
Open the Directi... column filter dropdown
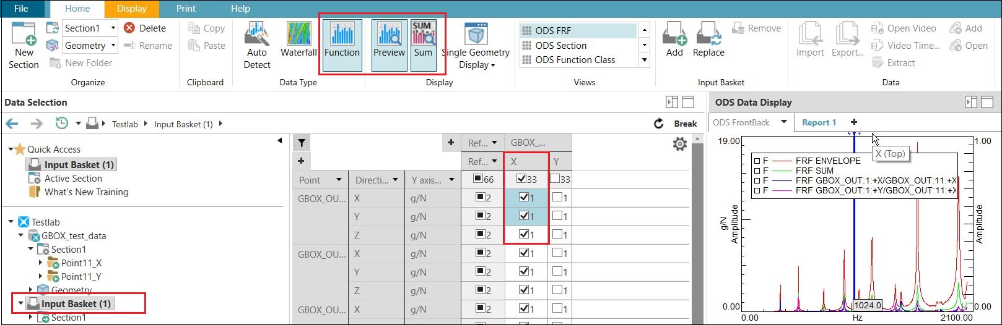point(395,180)
